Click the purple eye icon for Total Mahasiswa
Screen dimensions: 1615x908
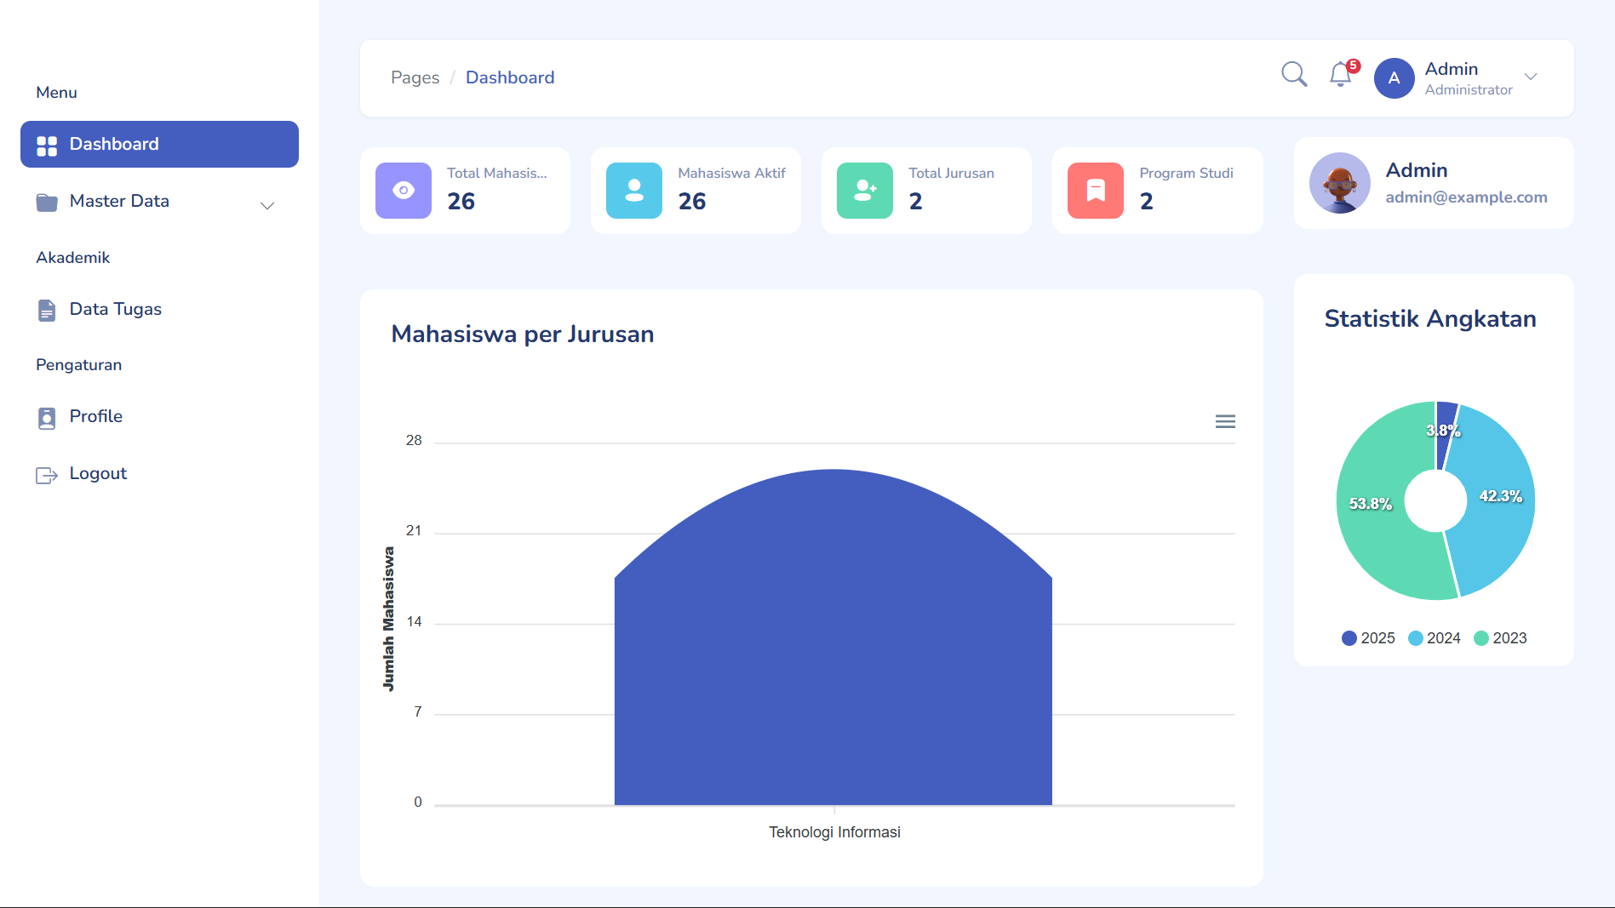point(404,191)
